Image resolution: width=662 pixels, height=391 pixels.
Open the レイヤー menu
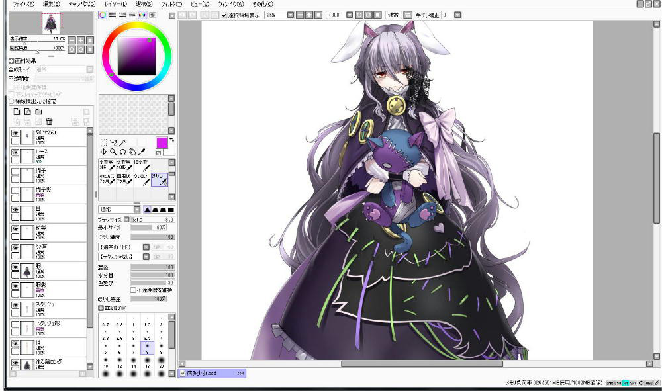[x=115, y=4]
